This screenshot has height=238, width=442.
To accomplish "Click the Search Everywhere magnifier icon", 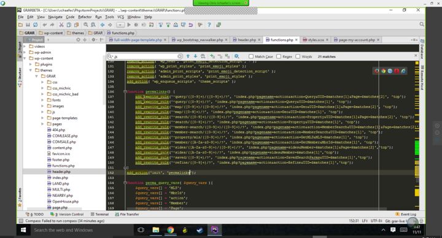I will 422,25.
